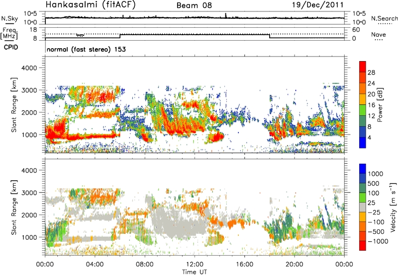Click the 'CPID' row label

tap(11, 47)
